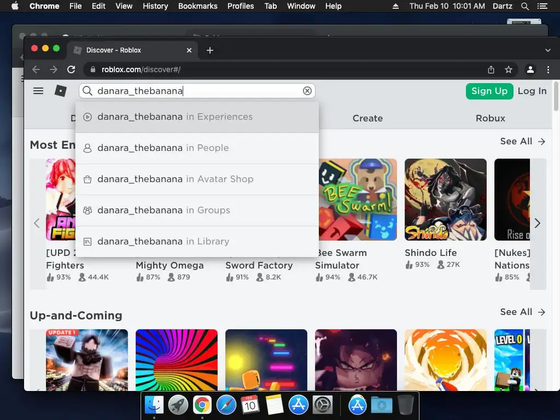Click the Roblox logo icon
The width and height of the screenshot is (560, 420).
61,91
